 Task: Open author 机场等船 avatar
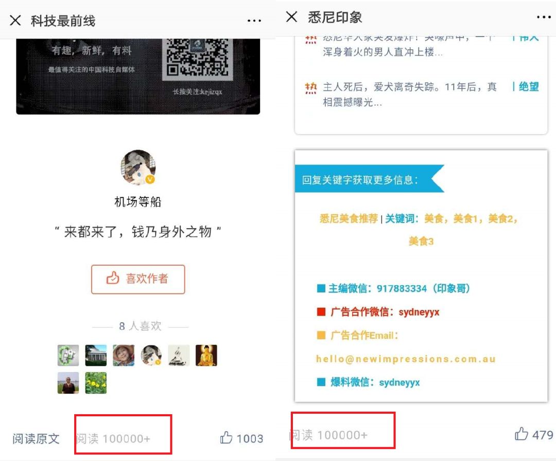click(x=138, y=168)
